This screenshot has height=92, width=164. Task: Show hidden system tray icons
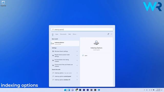point(145,90)
